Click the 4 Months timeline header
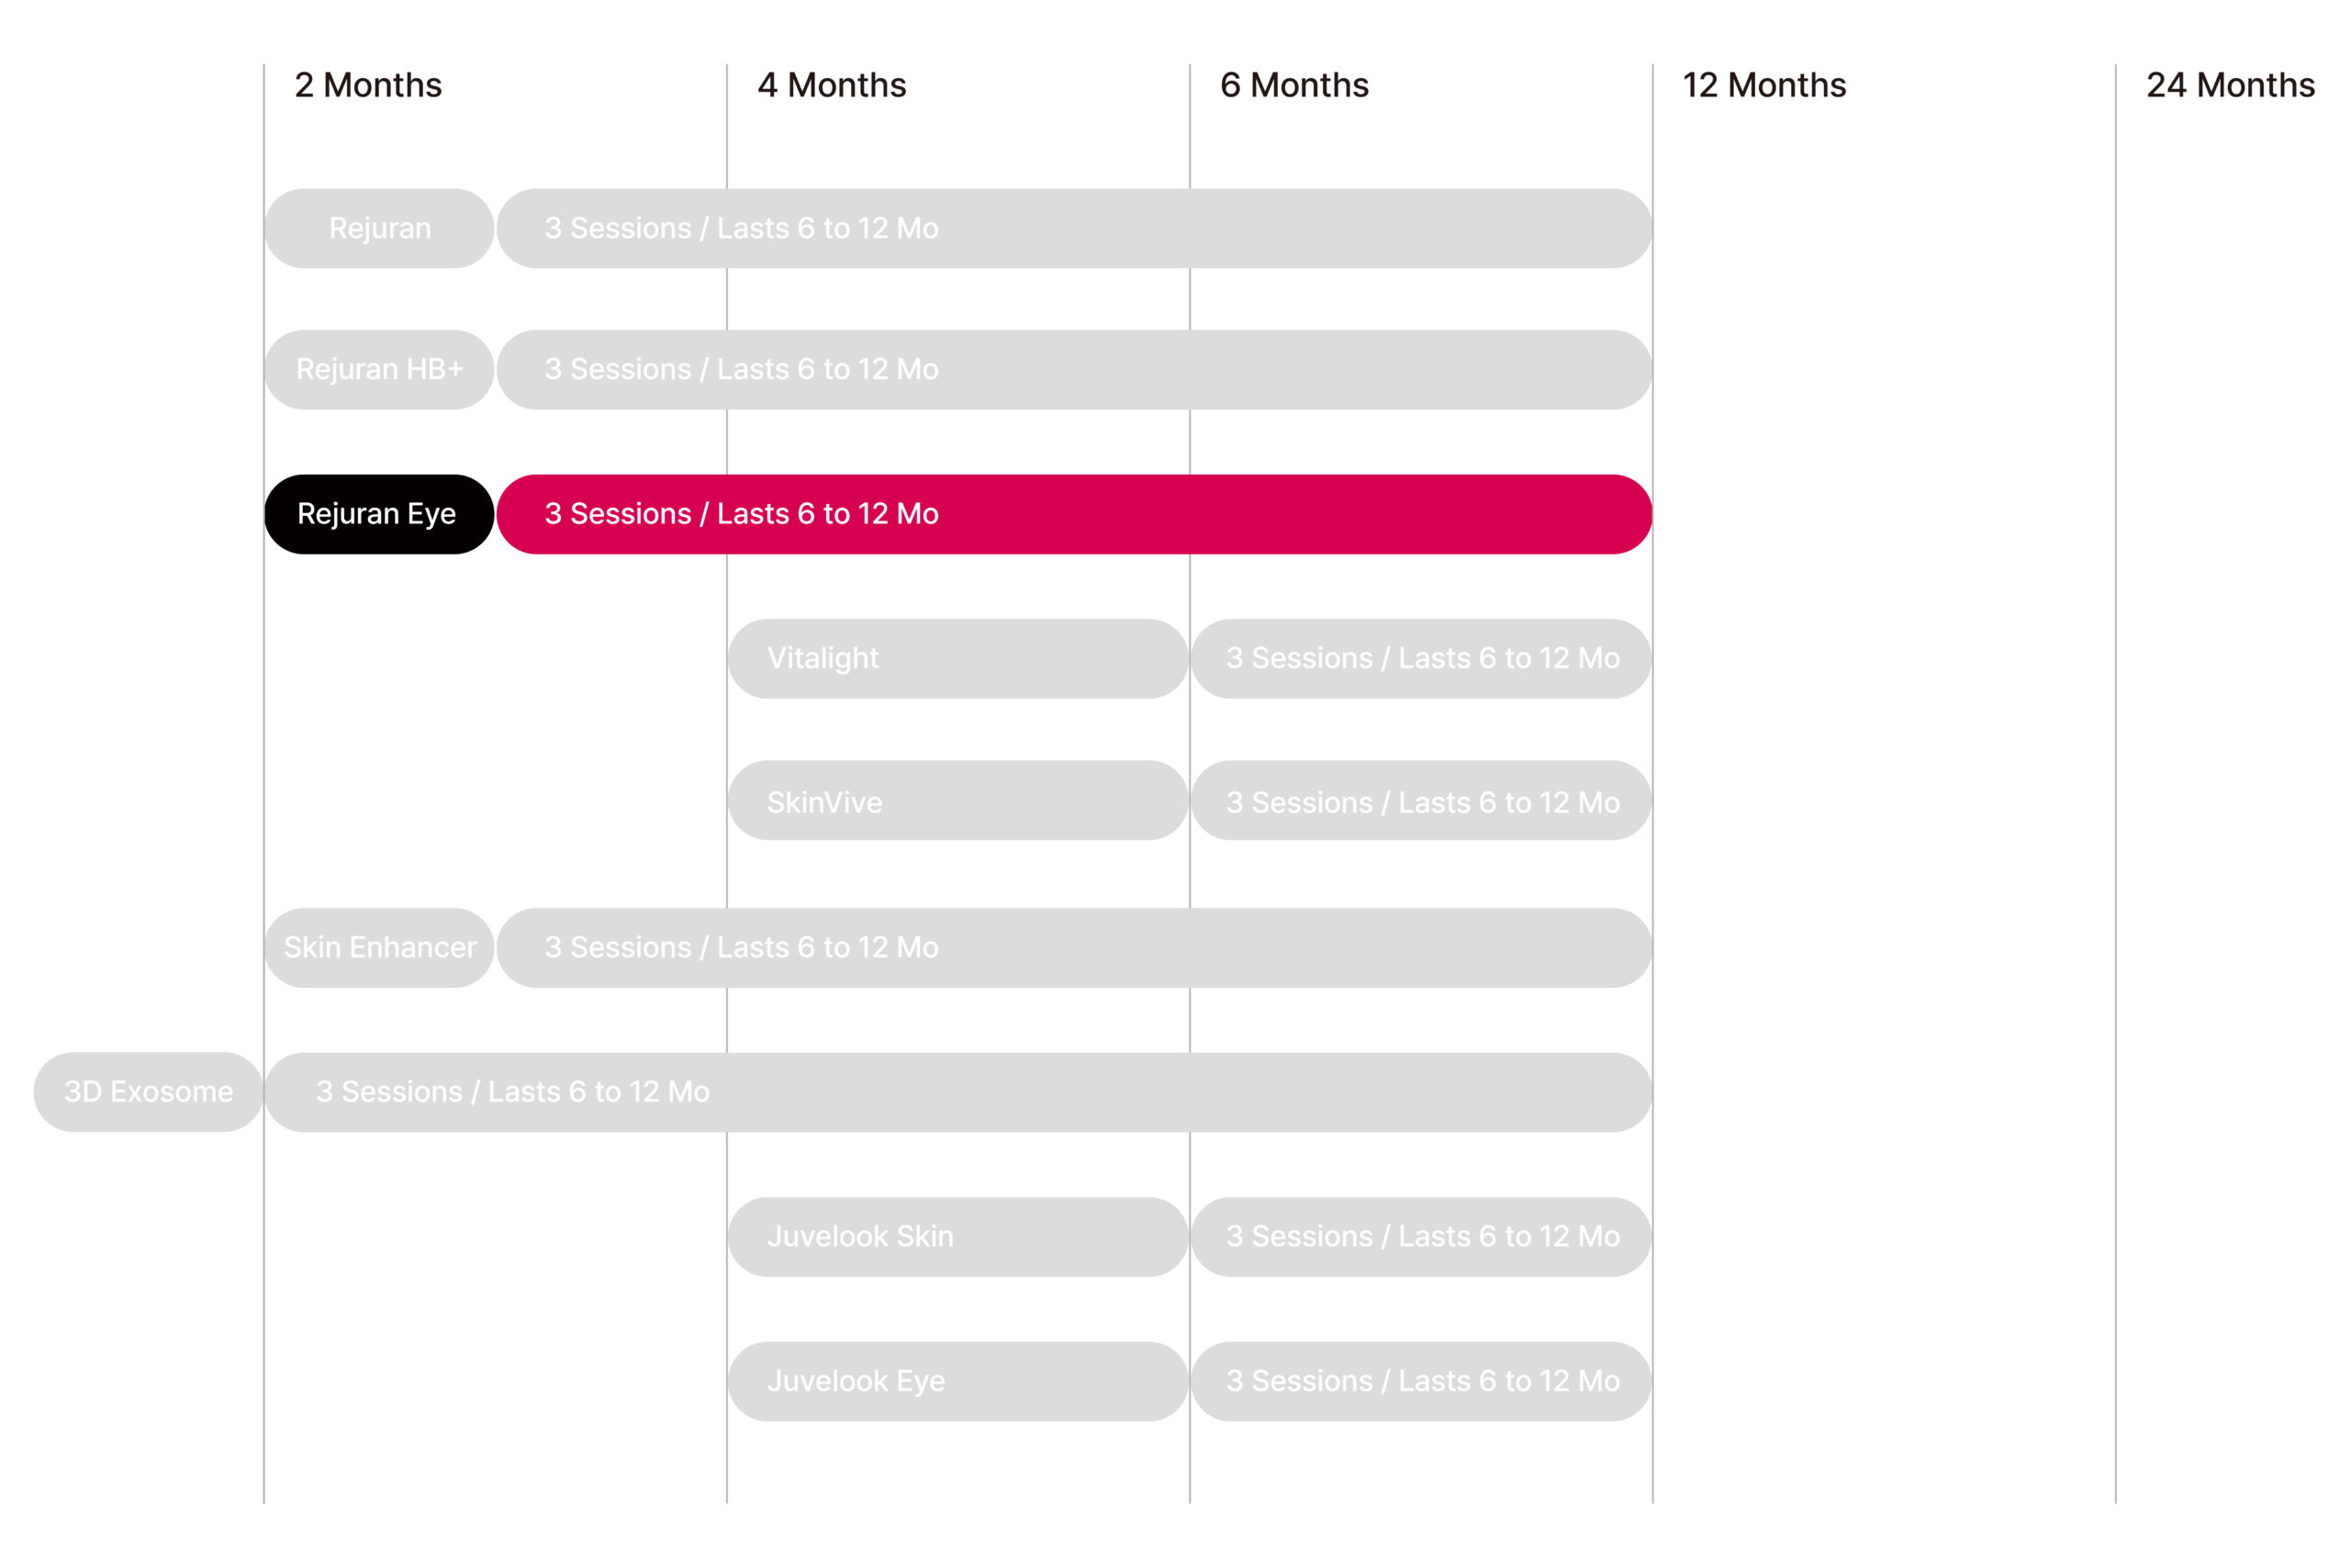 (x=831, y=85)
